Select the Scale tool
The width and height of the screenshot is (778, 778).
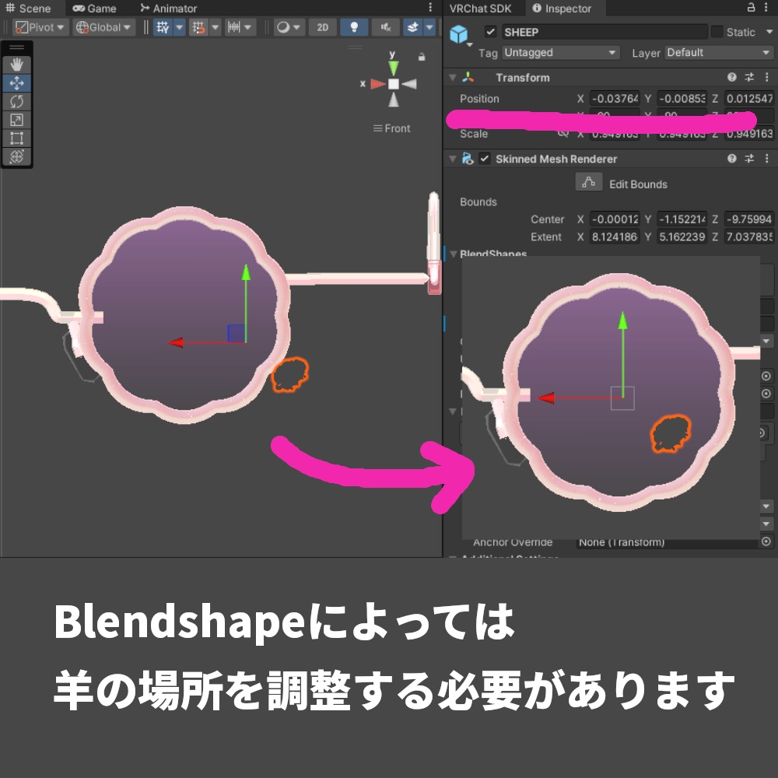pyautogui.click(x=17, y=120)
